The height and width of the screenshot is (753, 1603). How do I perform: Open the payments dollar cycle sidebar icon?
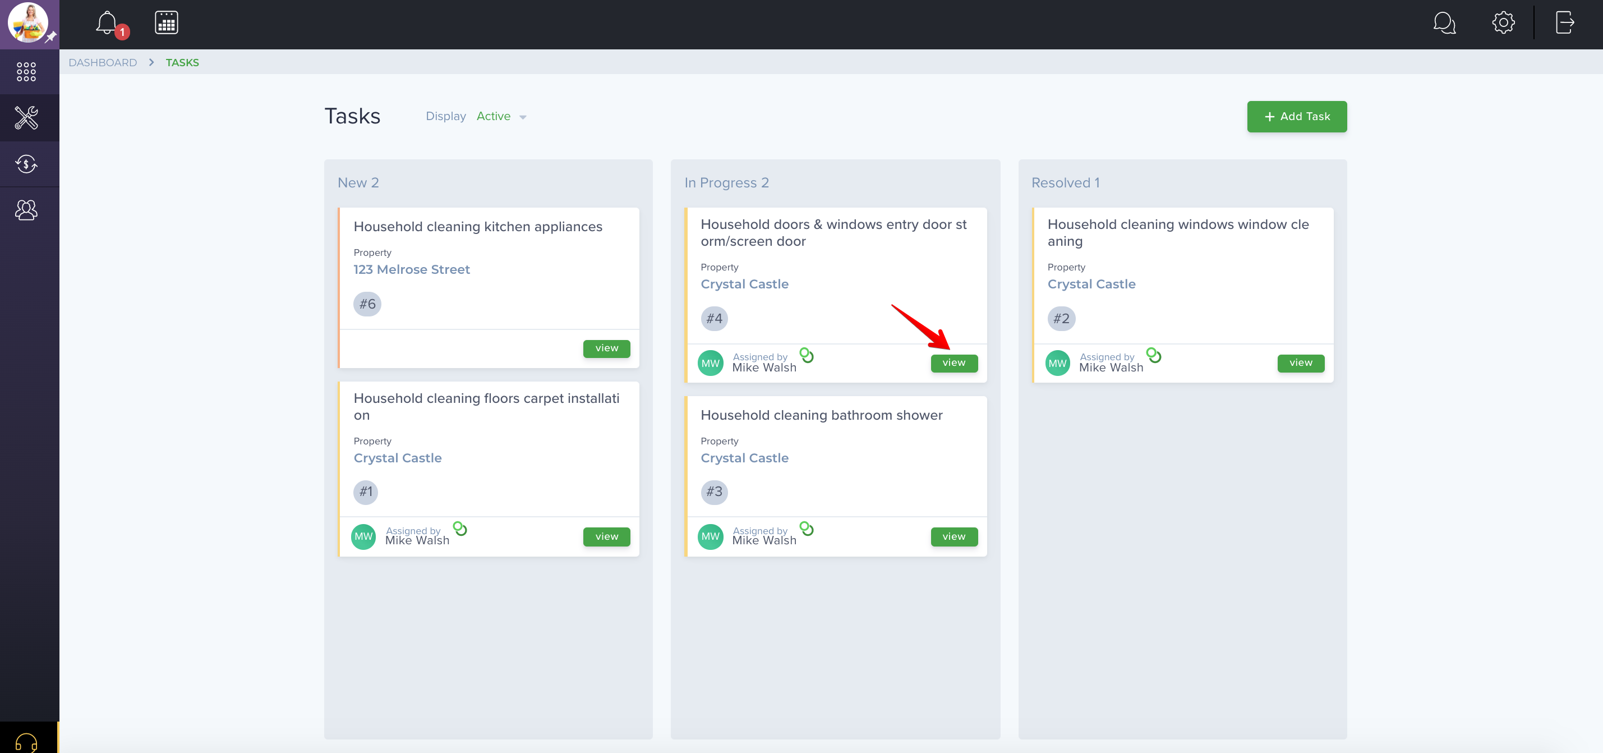point(26,164)
